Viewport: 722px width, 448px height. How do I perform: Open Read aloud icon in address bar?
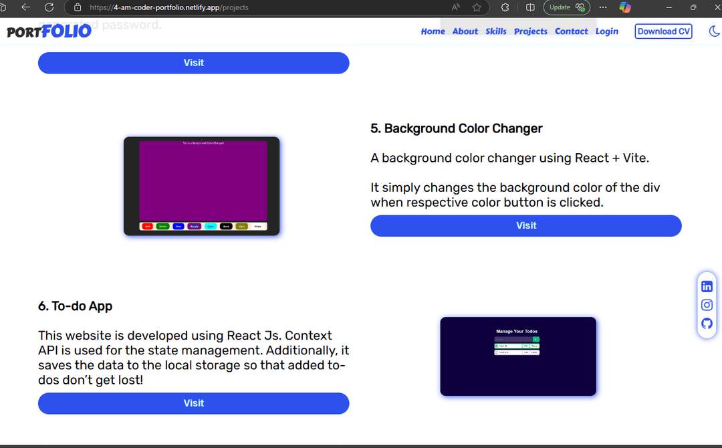(x=456, y=7)
